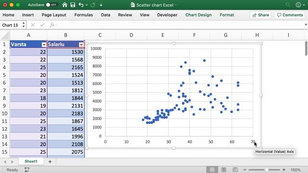Screen dimensions: 308x173
Task: Open Insert Function fx icon
Action: pos(52,25)
